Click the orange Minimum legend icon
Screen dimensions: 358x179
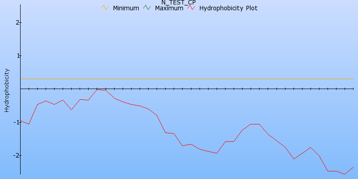point(105,8)
